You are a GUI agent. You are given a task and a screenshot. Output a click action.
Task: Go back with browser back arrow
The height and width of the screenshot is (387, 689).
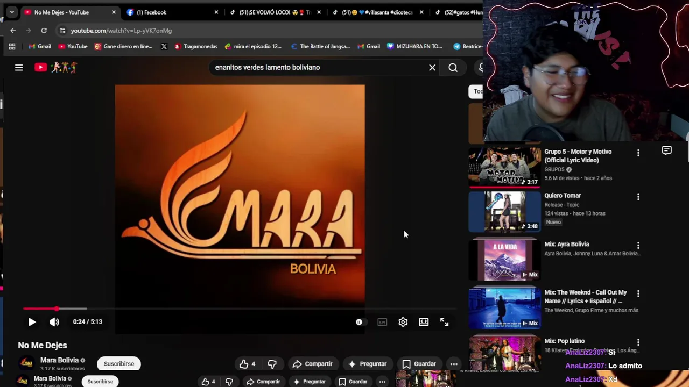13,31
